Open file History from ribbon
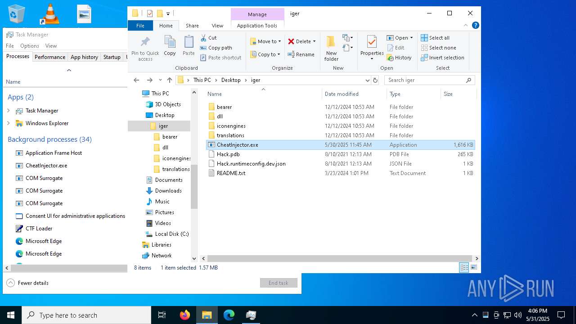The height and width of the screenshot is (324, 576). point(399,58)
